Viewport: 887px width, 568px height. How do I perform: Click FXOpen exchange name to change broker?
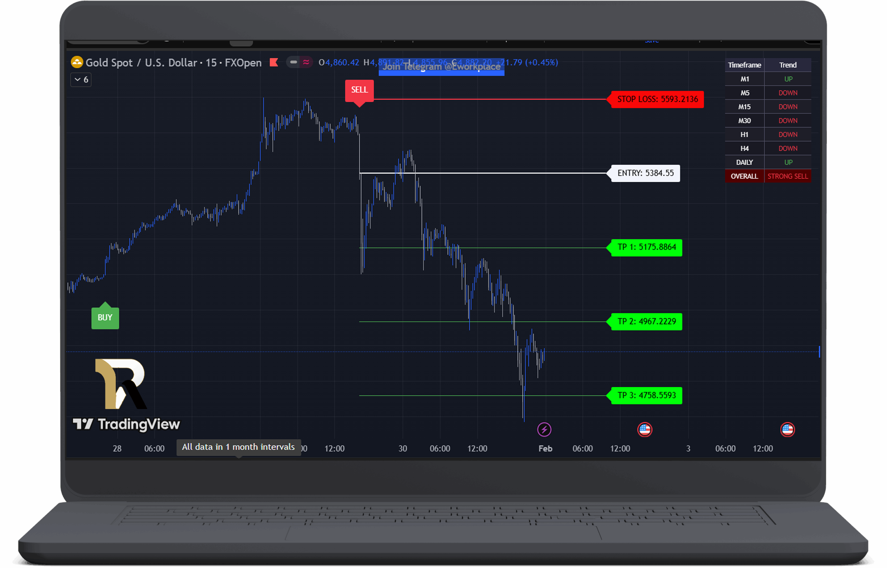tap(243, 62)
